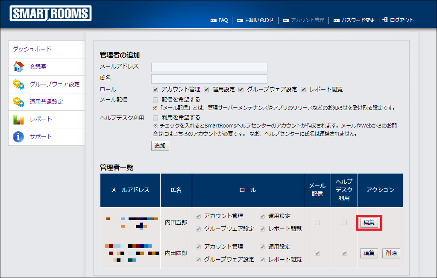Image resolution: width=437 pixels, height=278 pixels.
Task: Check ヘルプデスク利用 利用を希望する box
Action: (x=156, y=118)
